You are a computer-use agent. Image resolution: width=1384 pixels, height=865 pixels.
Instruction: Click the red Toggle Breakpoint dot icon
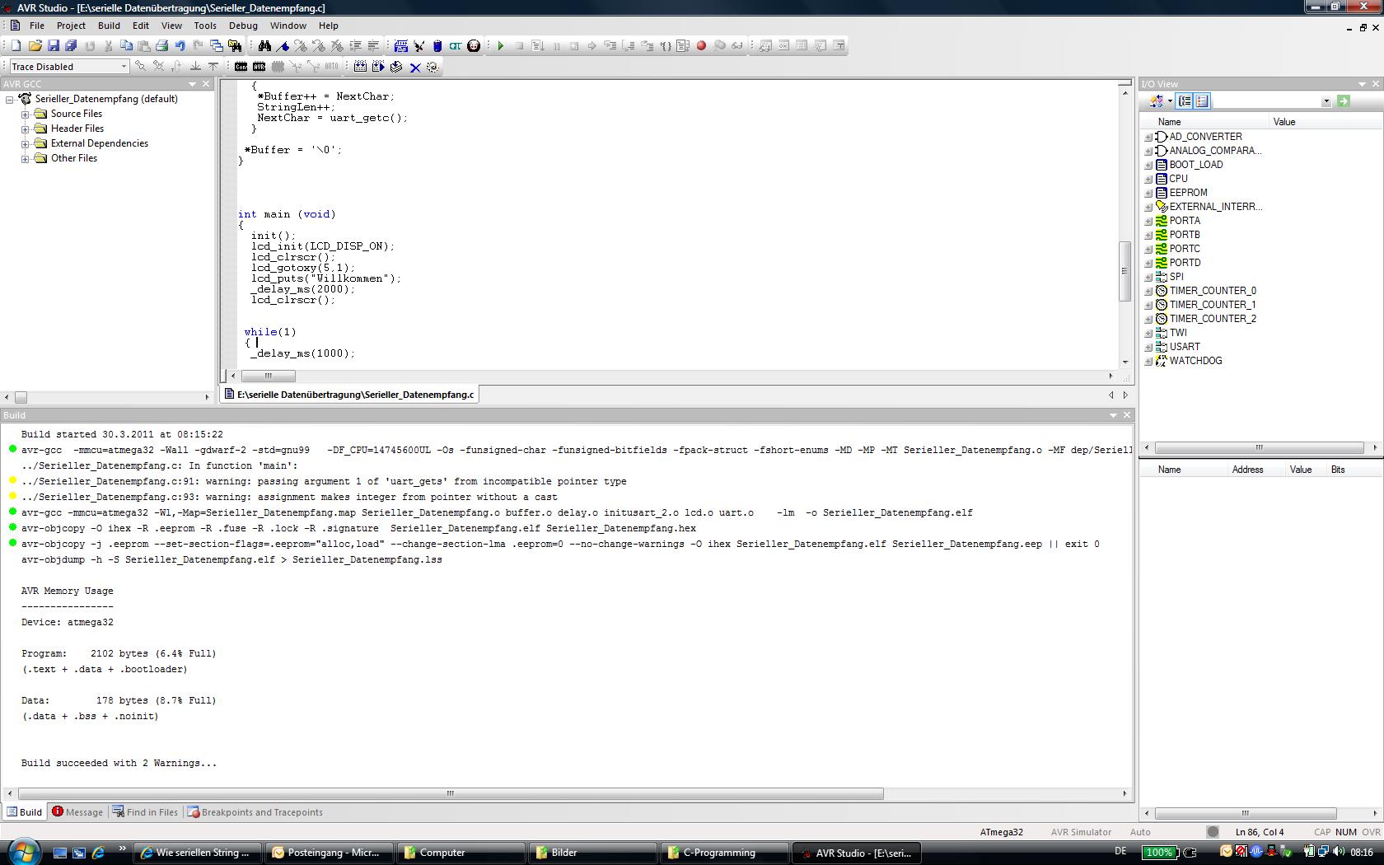pyautogui.click(x=701, y=46)
